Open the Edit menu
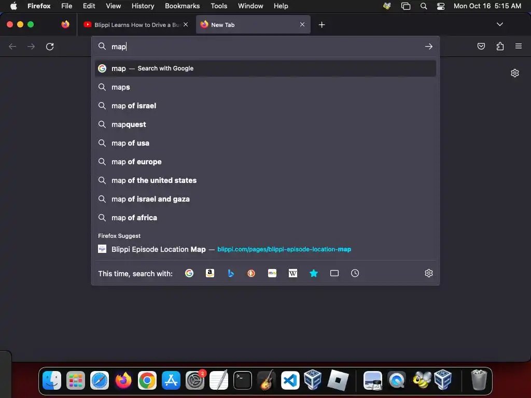This screenshot has height=398, width=531. [89, 6]
